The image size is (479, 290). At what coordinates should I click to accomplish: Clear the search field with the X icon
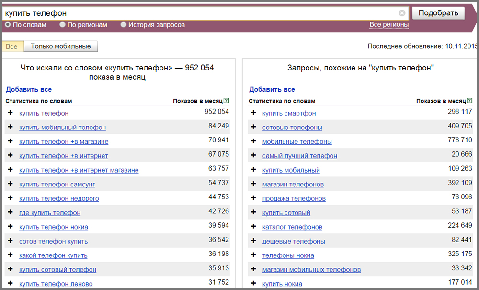[402, 13]
